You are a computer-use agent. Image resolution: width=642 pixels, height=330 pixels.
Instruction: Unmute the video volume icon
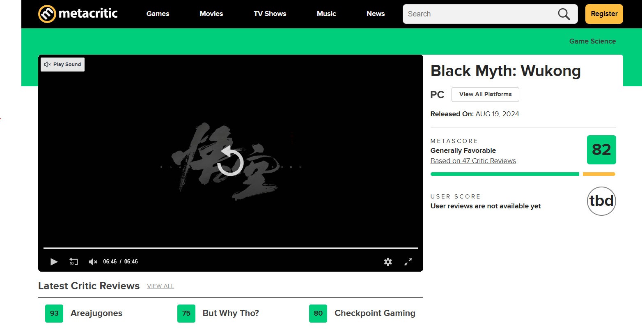pyautogui.click(x=93, y=262)
